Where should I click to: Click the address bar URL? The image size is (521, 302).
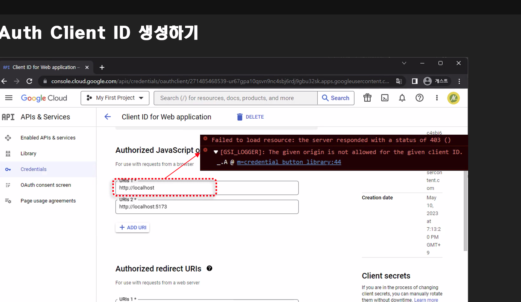click(x=220, y=81)
